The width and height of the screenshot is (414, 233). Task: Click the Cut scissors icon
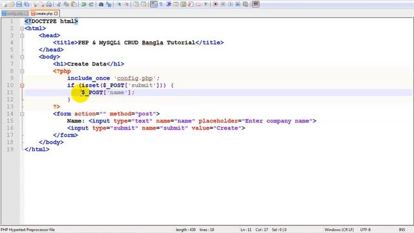click(x=59, y=5)
